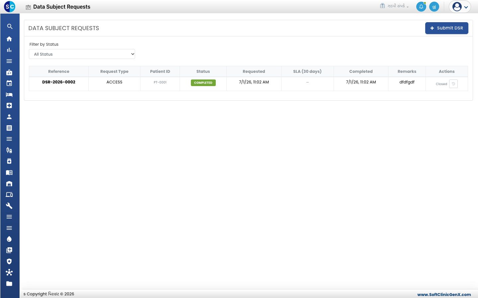This screenshot has height=298, width=478.
Task: Open the quick contact dropdown in header
Action: pos(394,6)
